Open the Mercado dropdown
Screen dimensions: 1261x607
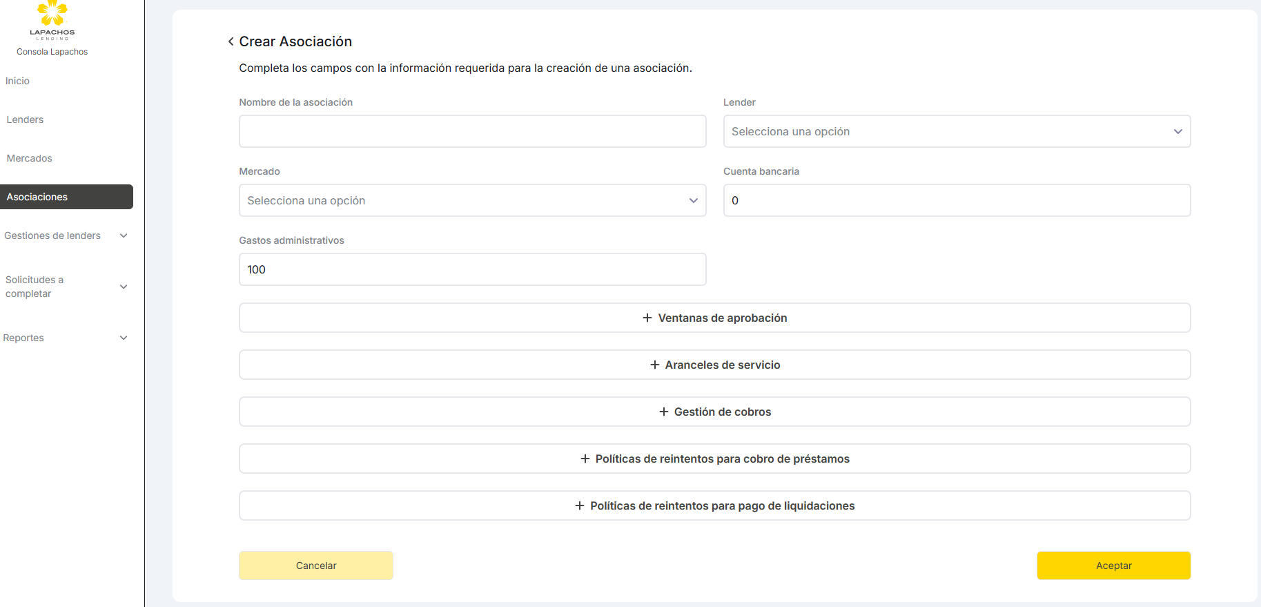tap(472, 200)
